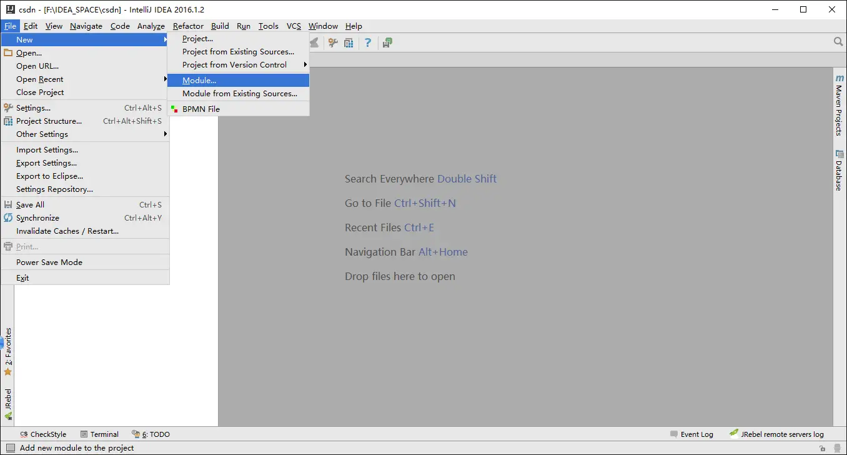Expand Project from Version Control submenu
Screen dimensions: 847x455
(238, 65)
